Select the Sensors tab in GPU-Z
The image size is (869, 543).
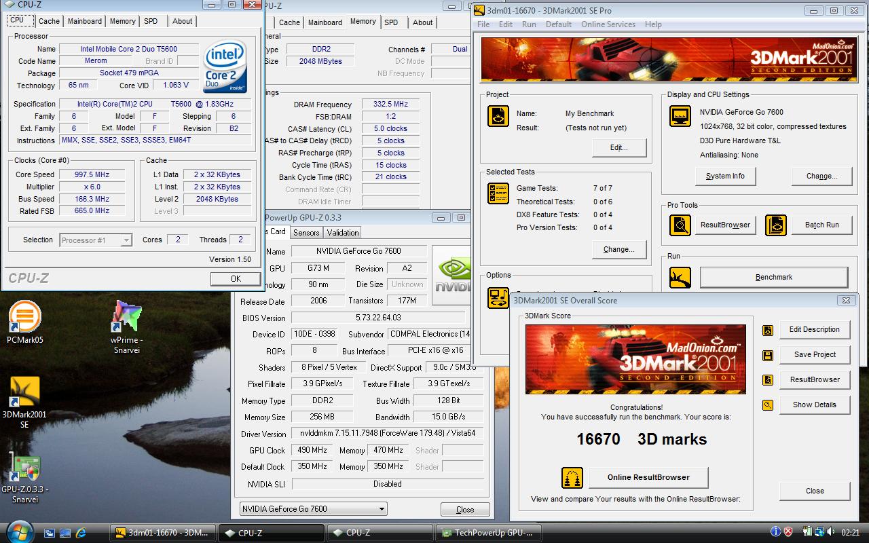click(x=306, y=232)
